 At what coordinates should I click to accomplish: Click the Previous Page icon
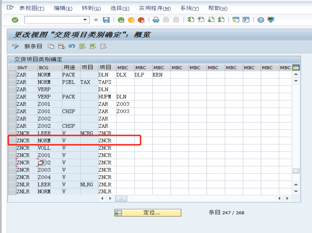click(201, 20)
